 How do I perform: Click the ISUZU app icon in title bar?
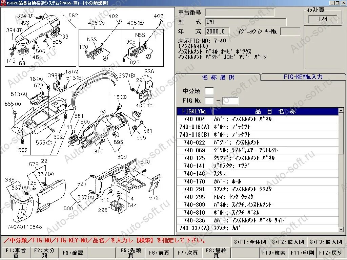coord(3,3)
